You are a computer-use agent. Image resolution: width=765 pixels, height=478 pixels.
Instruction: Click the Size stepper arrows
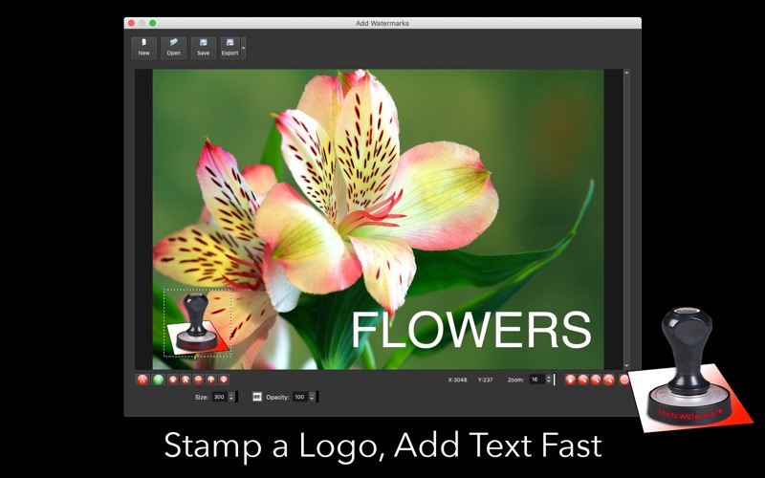231,397
